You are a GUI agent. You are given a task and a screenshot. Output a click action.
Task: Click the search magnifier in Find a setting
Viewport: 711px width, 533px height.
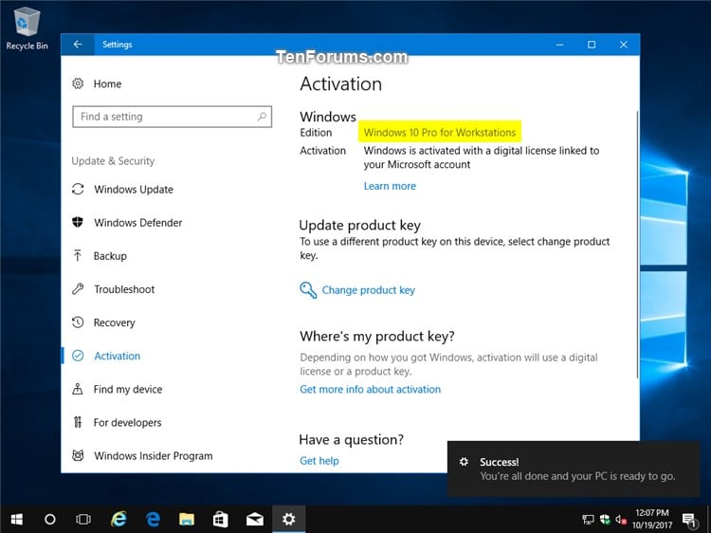262,117
